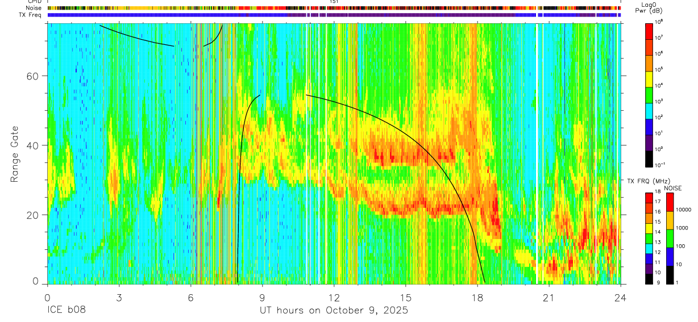
Task: Click the power scale label 10⁶
Action: [659, 53]
